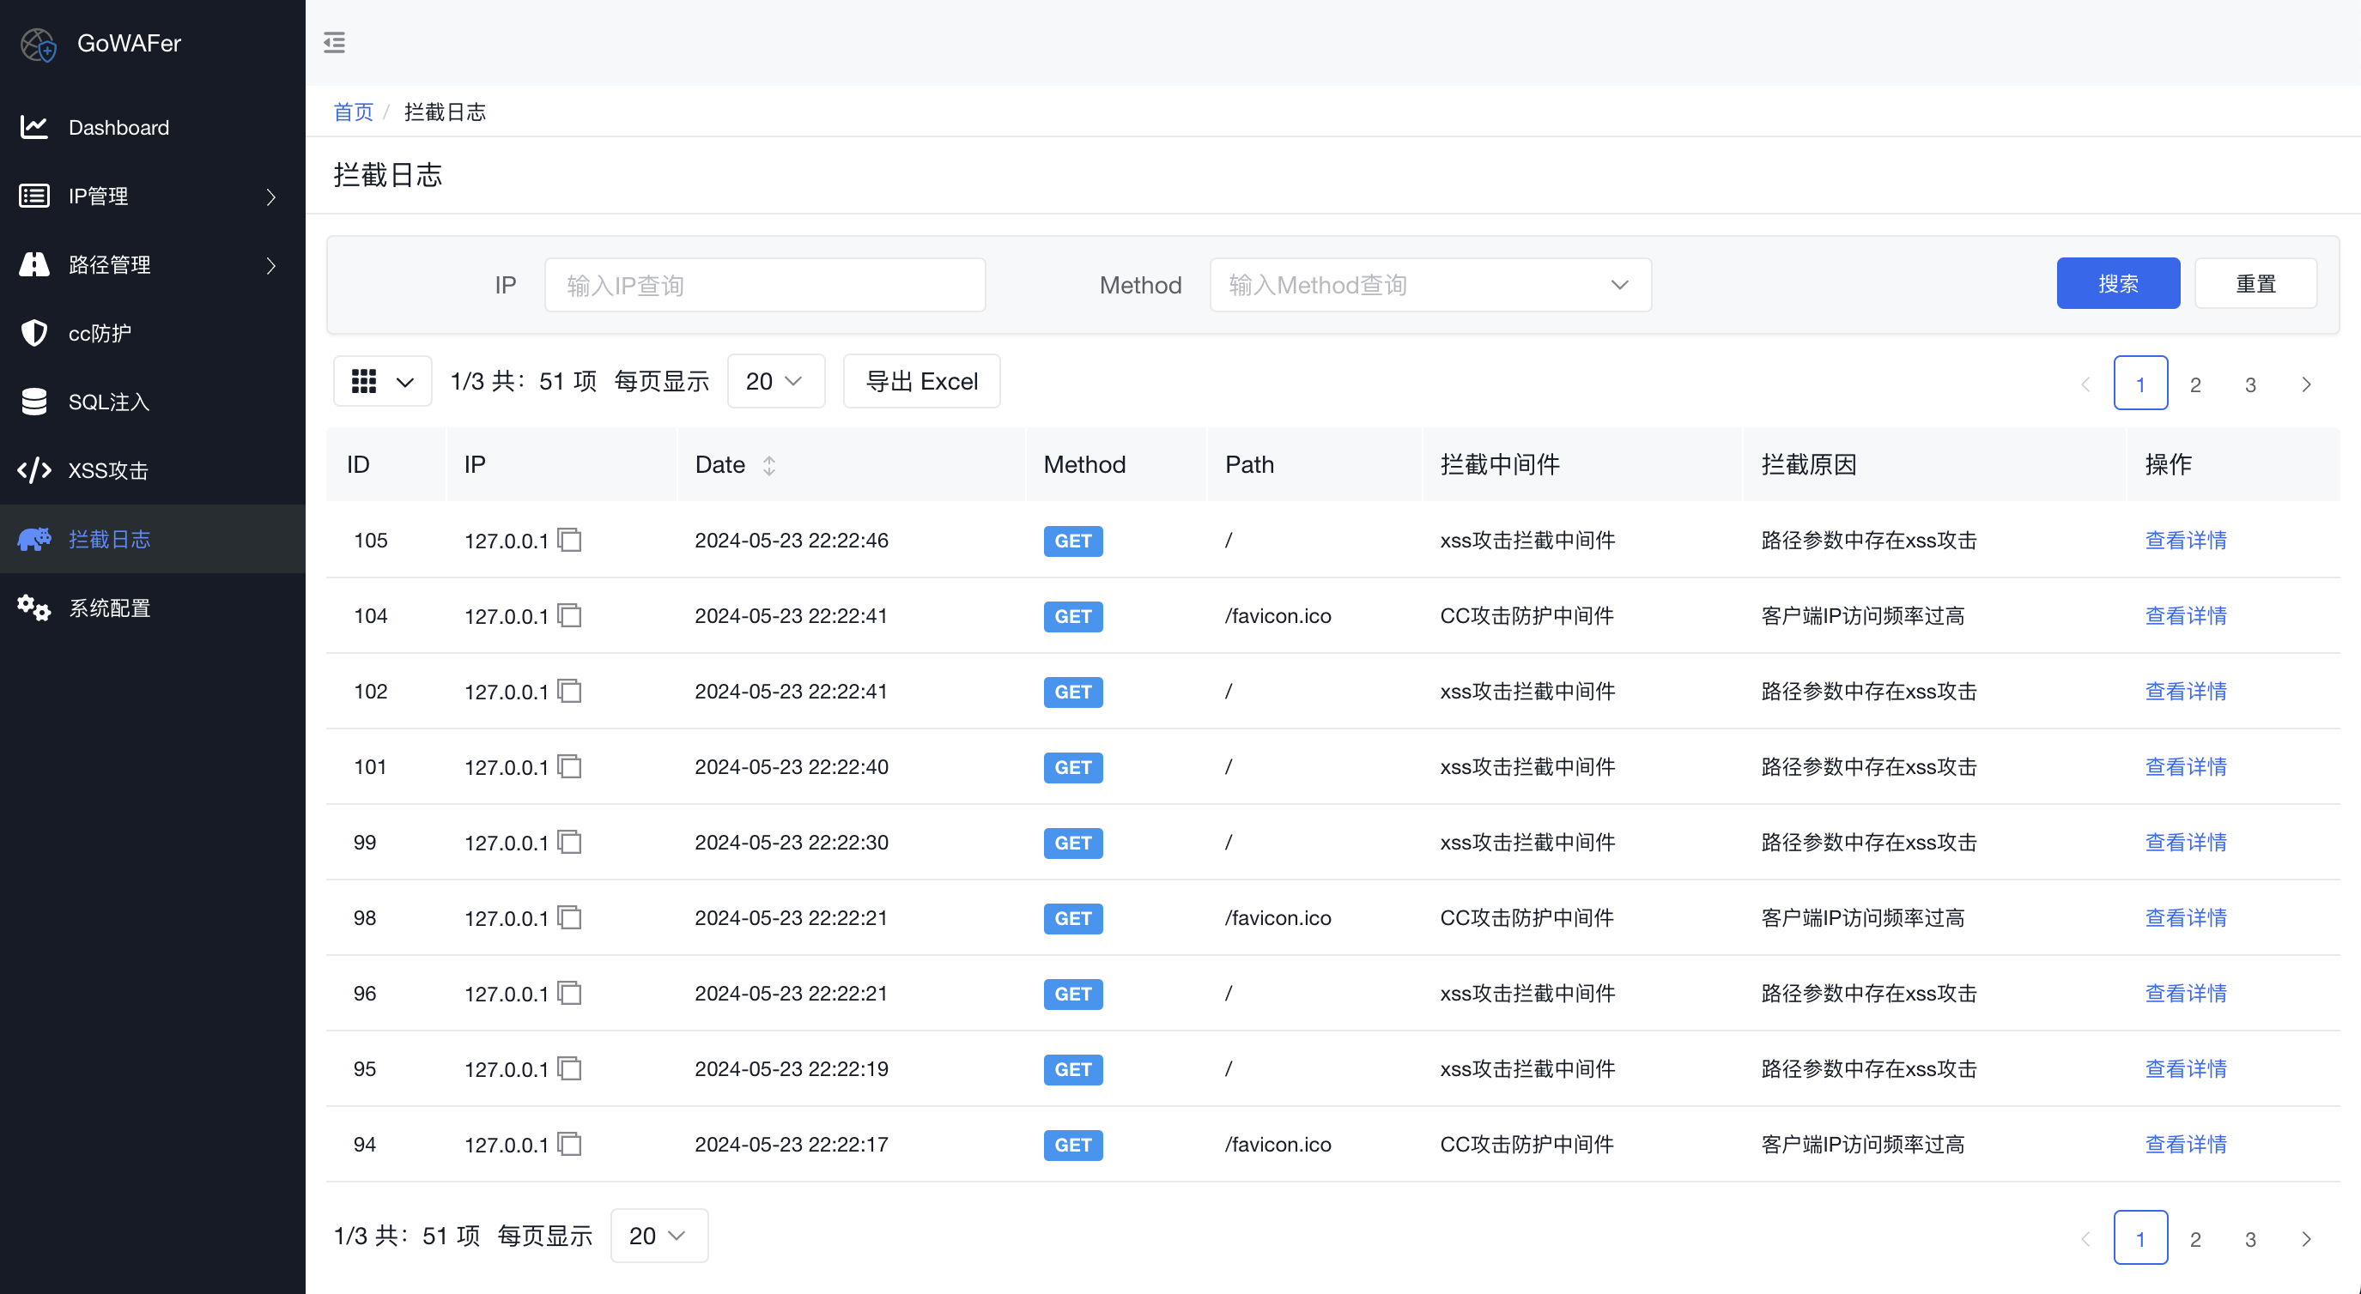Click the GoWAFer globe shield logo
The width and height of the screenshot is (2361, 1294).
coord(39,43)
